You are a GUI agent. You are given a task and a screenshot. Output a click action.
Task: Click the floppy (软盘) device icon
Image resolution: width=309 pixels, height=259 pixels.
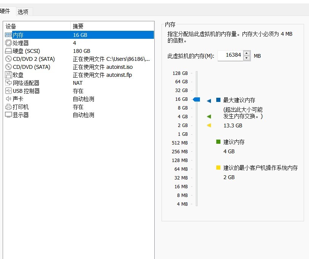coord(8,75)
